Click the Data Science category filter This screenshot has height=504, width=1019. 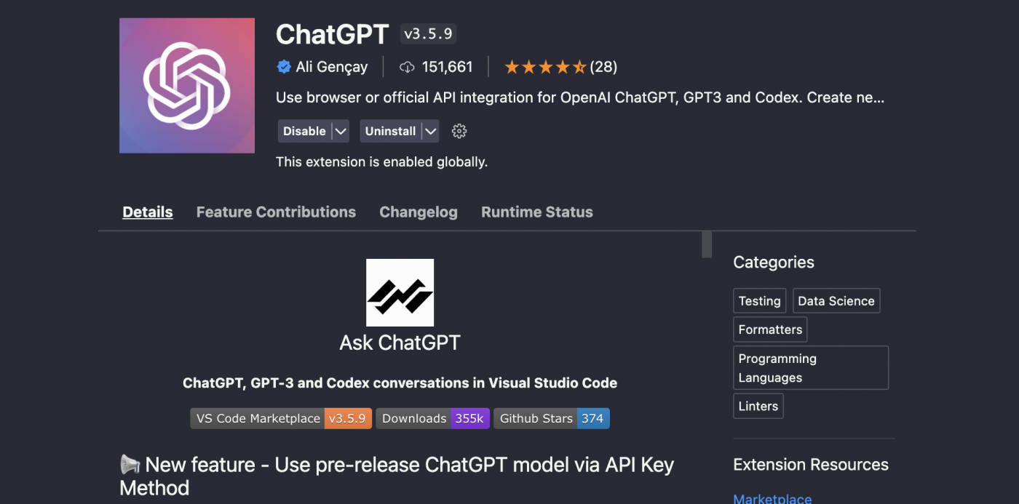point(836,300)
